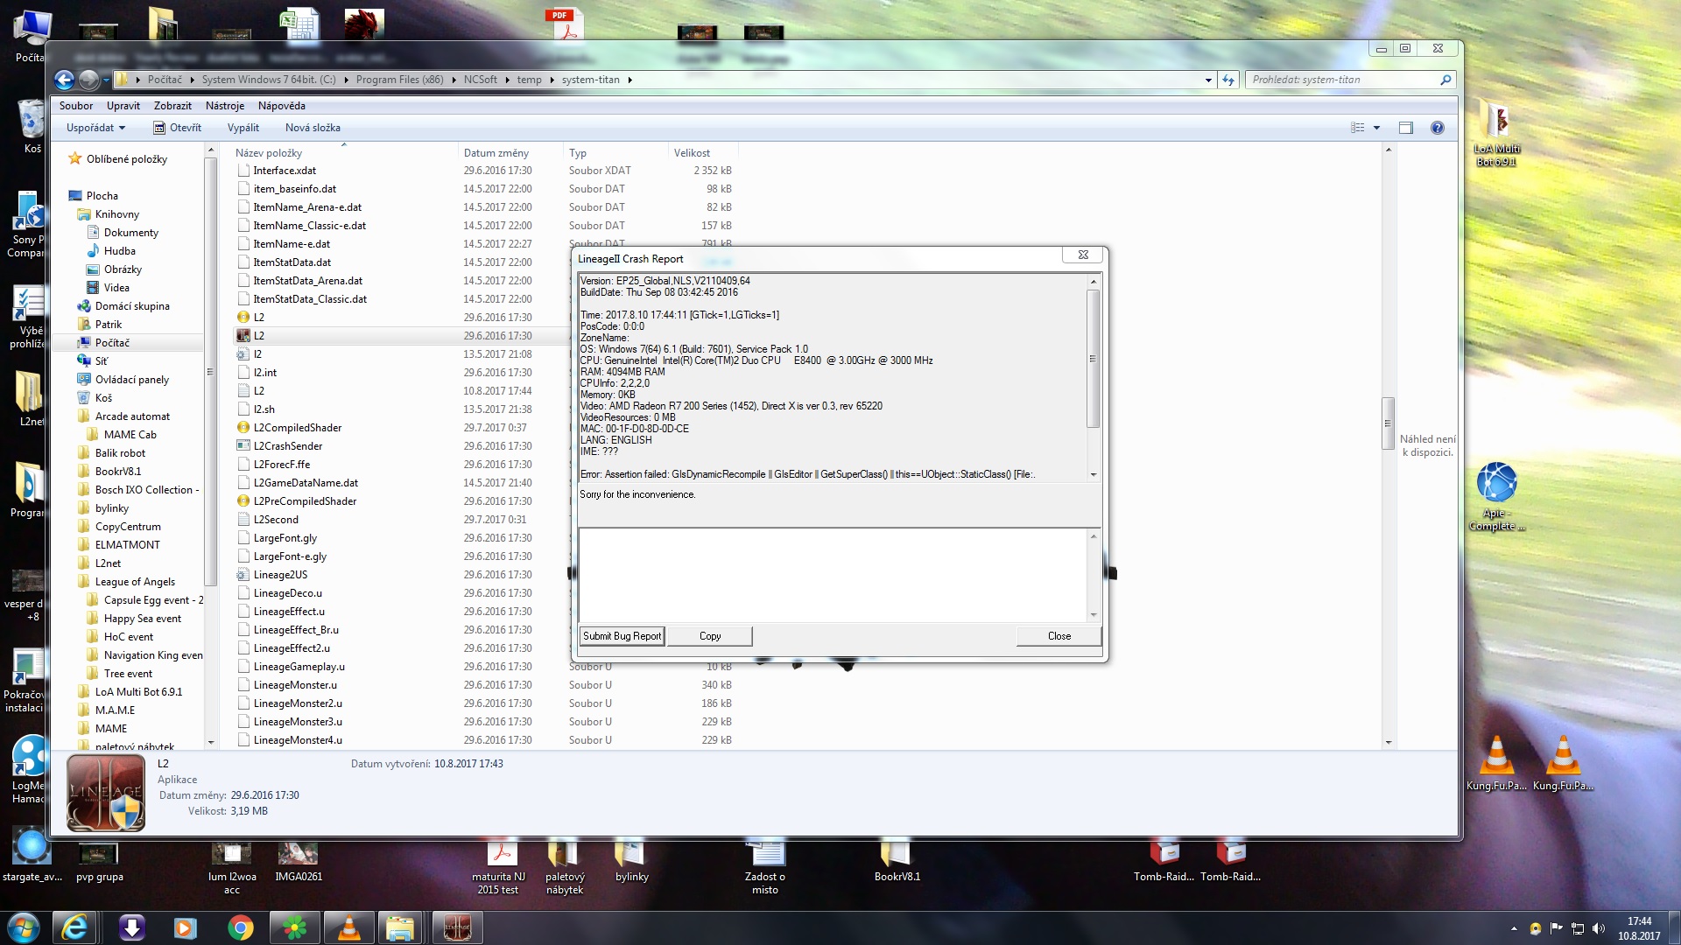Viewport: 1681px width, 945px height.
Task: Click the Vypálit toolbar button
Action: click(243, 128)
